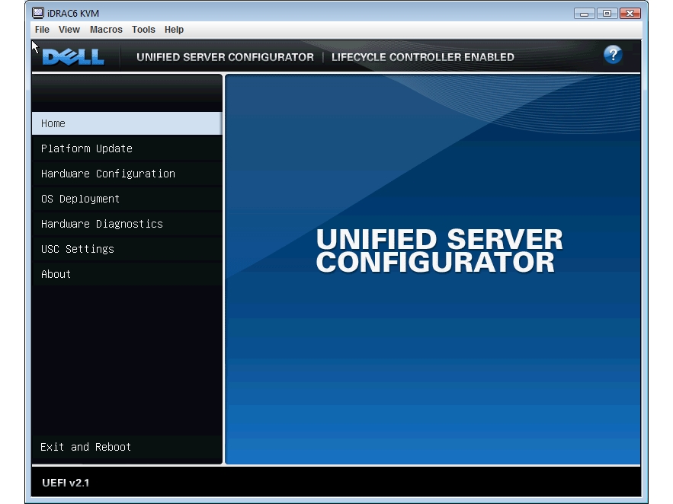Click the Unified Server Configurator header title

[225, 57]
